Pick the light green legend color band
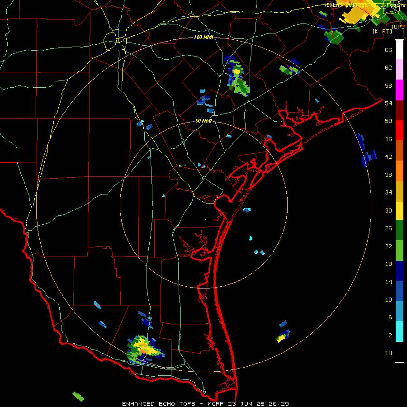The image size is (407, 407). [399, 251]
